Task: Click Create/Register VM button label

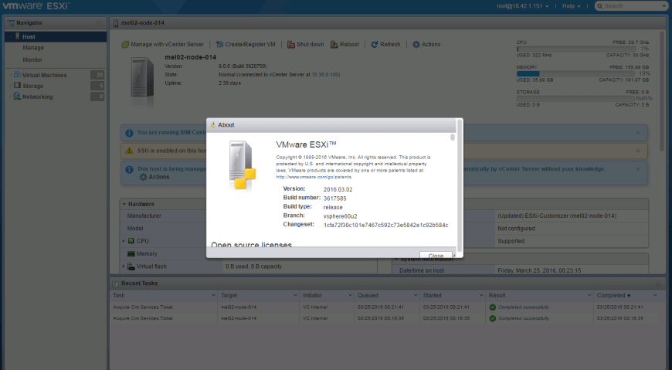Action: (250, 44)
